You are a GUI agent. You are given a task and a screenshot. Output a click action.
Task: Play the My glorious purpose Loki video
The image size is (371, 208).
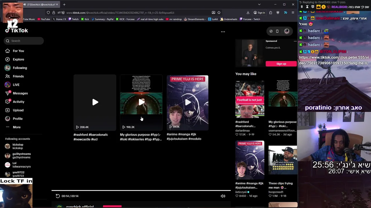point(141,102)
